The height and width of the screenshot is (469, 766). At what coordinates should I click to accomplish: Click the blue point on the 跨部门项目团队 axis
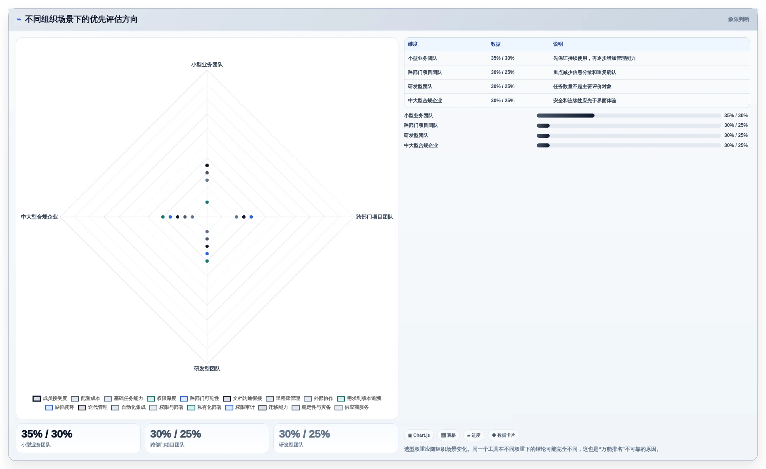[x=251, y=217]
